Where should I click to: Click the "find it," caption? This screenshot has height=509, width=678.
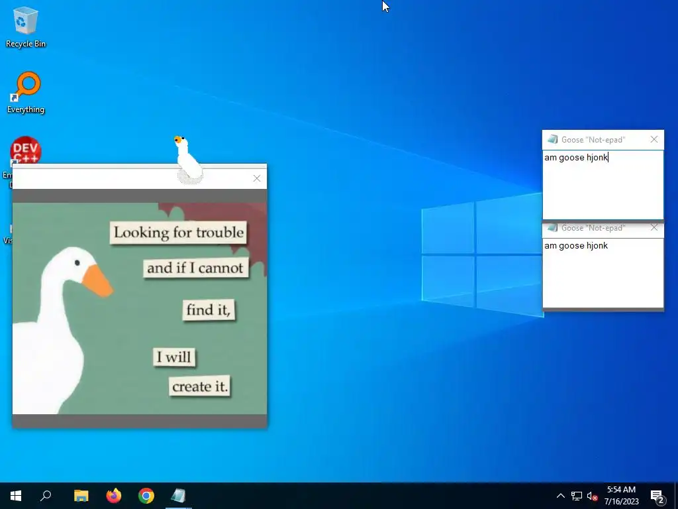tap(209, 310)
